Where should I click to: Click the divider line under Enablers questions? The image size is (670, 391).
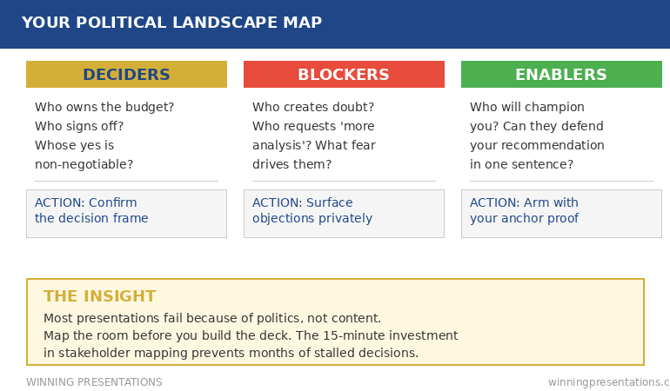pos(561,182)
